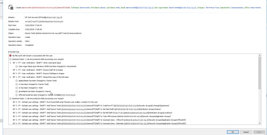The width and height of the screenshot is (267, 135).
Task: Click info icon beside 'cn has been changed' row
Action: 17,84
